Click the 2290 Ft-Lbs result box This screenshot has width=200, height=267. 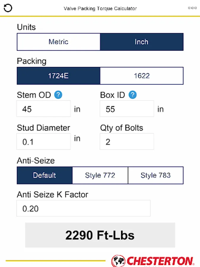click(x=100, y=235)
